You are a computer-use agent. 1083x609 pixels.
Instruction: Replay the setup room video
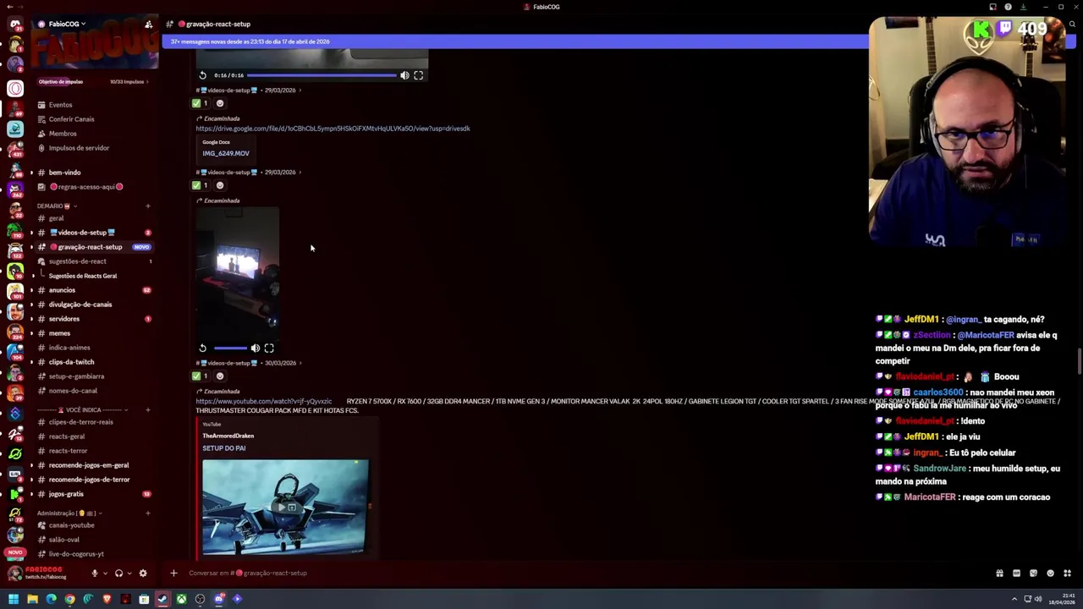tap(202, 348)
